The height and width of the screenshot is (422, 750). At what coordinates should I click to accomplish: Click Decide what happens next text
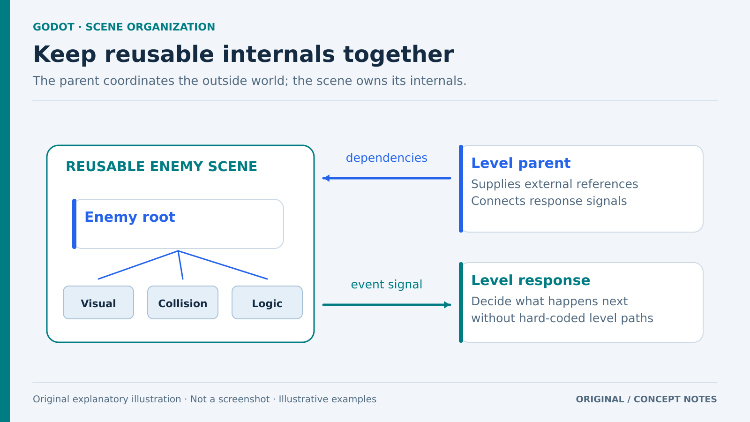[549, 301]
